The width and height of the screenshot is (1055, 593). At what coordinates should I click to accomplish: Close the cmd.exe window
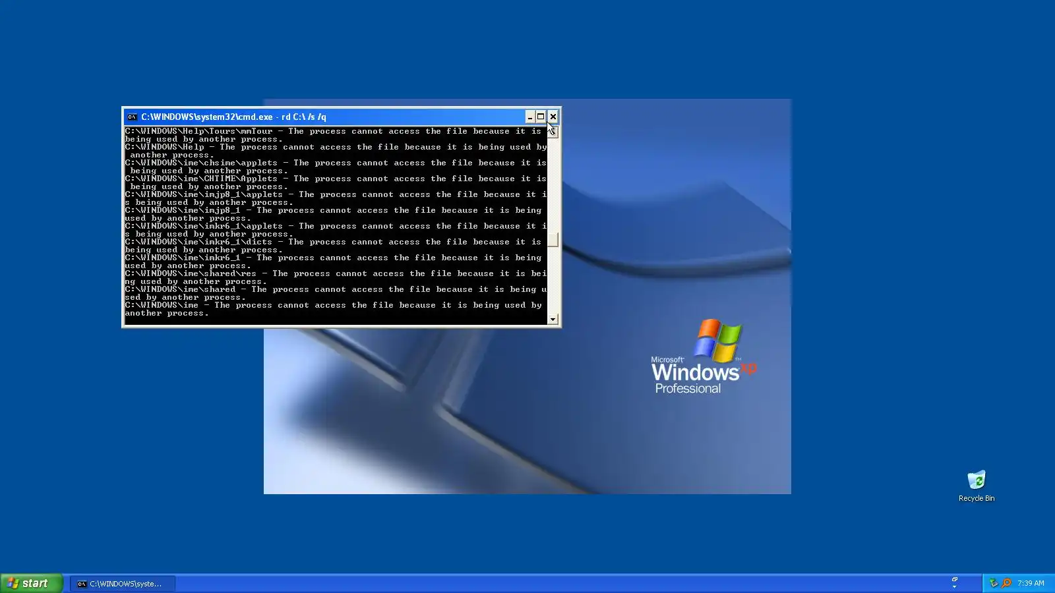coord(553,117)
